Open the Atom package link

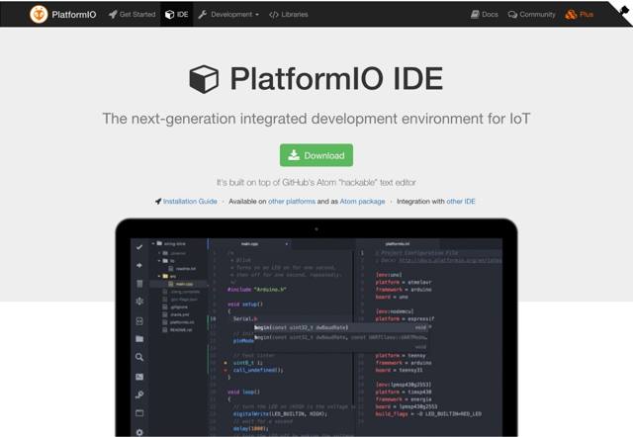[x=363, y=201]
